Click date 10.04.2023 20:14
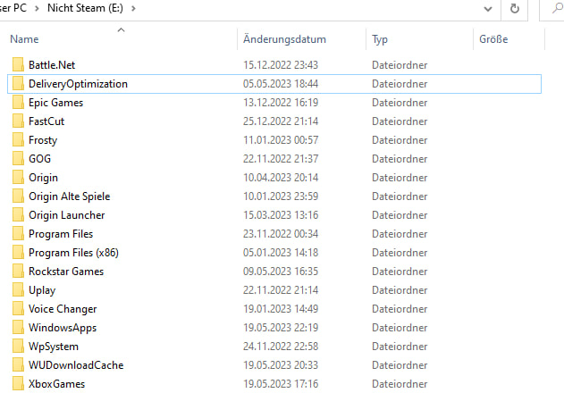The height and width of the screenshot is (393, 564). (281, 178)
